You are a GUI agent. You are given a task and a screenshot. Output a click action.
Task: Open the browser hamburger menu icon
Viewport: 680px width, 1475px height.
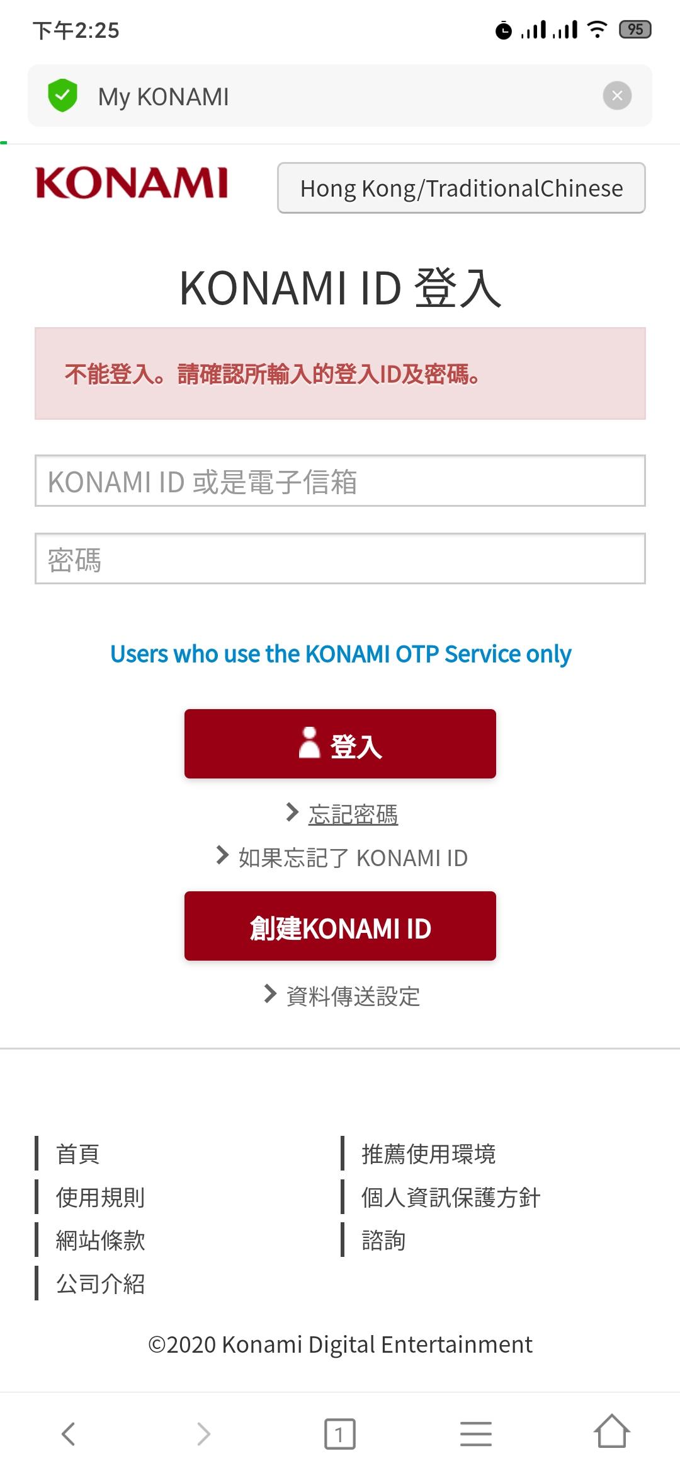(x=476, y=1434)
